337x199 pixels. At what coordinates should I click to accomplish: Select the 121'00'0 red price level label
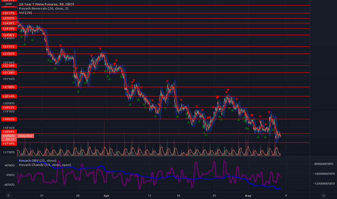[9, 87]
